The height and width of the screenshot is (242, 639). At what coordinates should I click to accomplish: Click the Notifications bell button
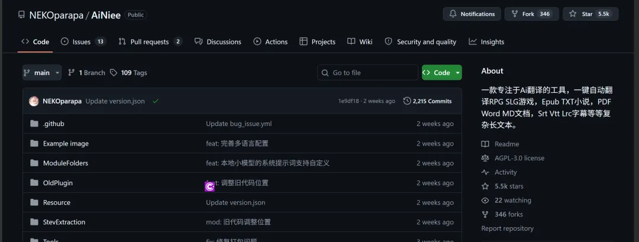point(472,14)
